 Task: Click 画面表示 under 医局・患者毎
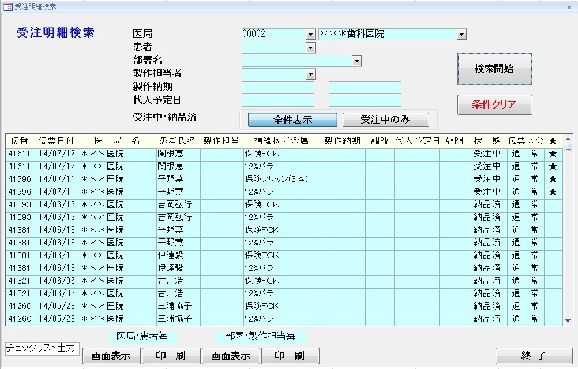point(111,356)
